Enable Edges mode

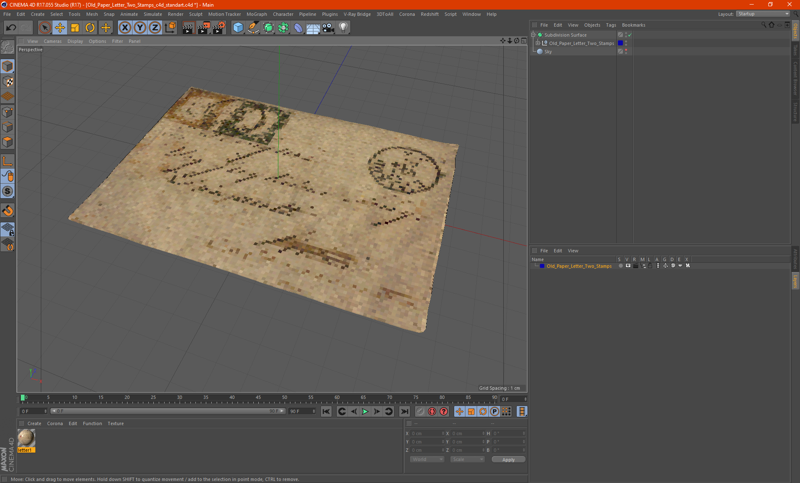(x=8, y=127)
